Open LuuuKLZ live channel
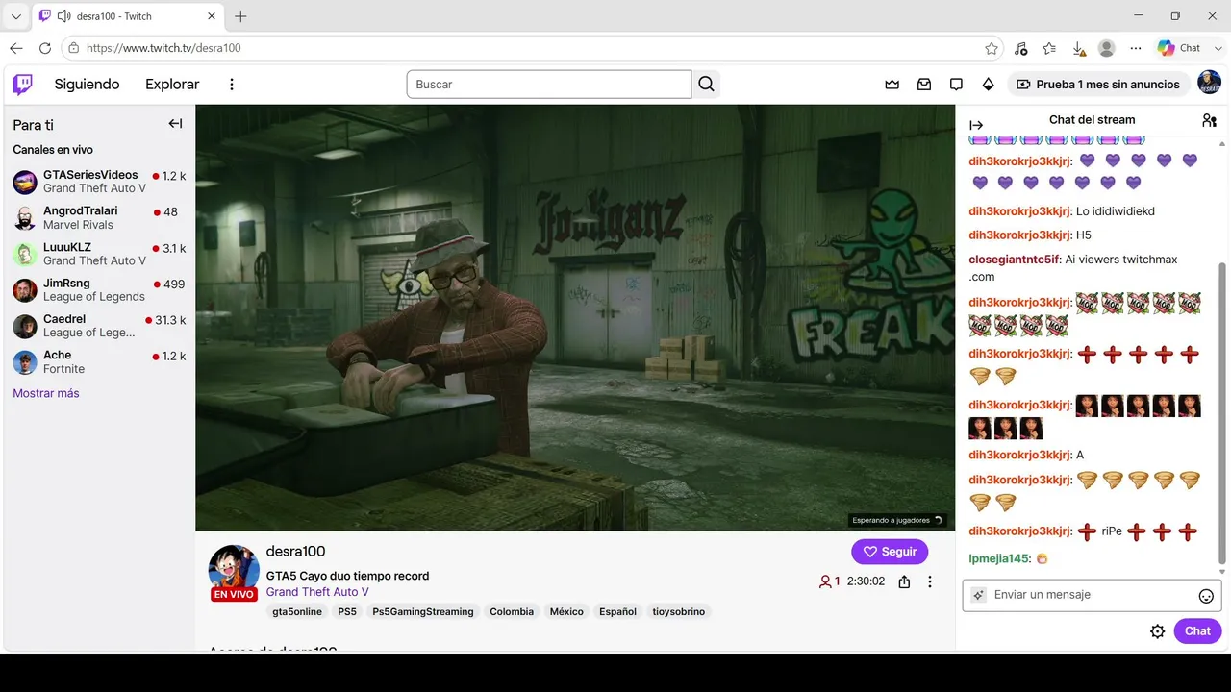This screenshot has height=692, width=1231. (x=99, y=254)
